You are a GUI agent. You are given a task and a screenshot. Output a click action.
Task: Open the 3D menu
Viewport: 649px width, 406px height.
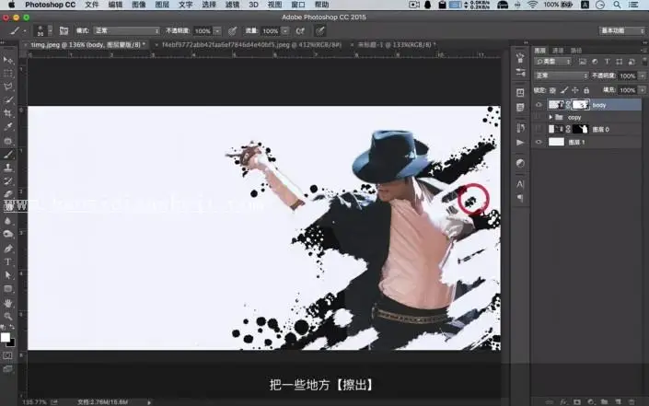tap(253, 5)
